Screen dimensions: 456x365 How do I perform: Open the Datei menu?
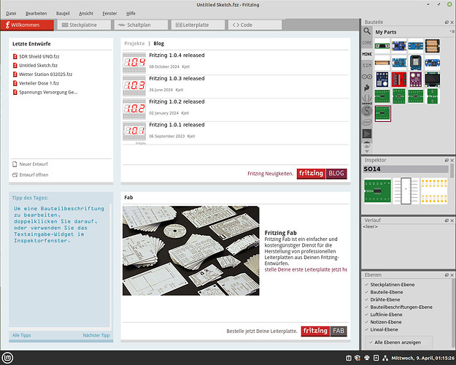click(11, 13)
